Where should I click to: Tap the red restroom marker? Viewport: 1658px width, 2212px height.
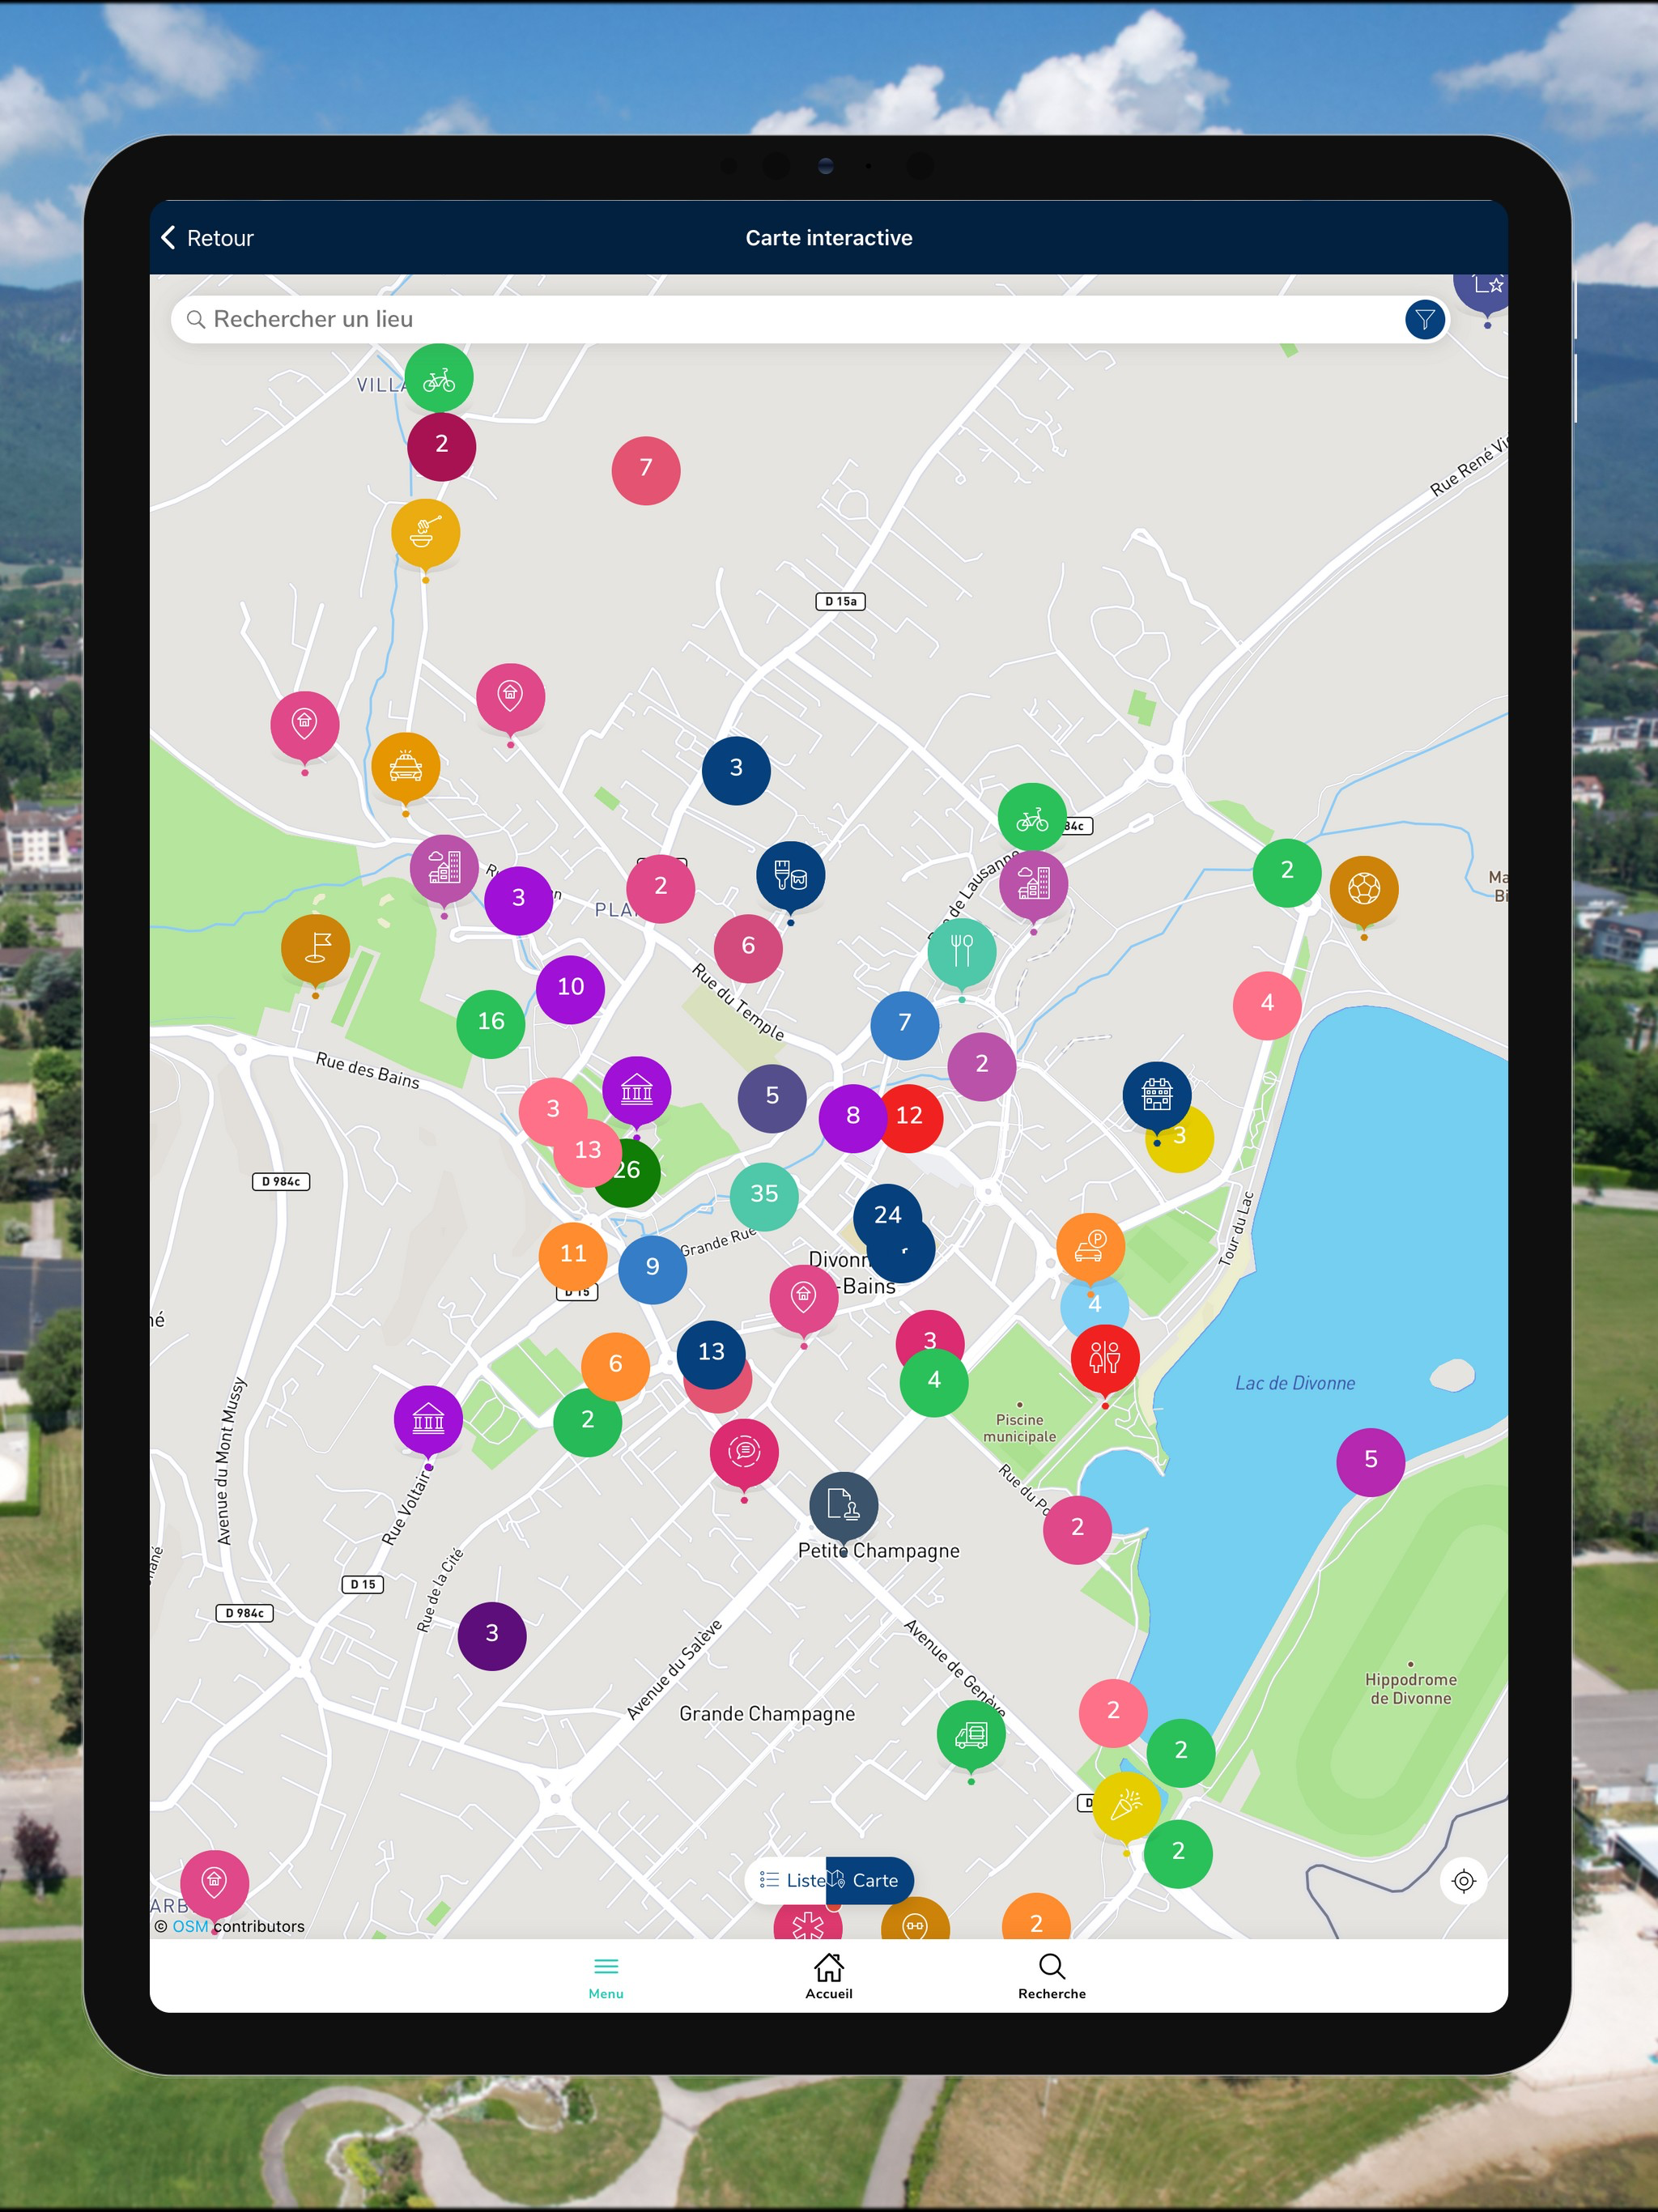(x=1104, y=1359)
